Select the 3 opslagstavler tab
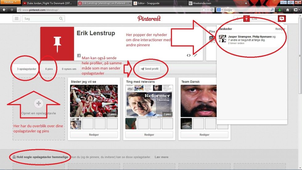This screenshot has width=302, height=170. pos(27,69)
